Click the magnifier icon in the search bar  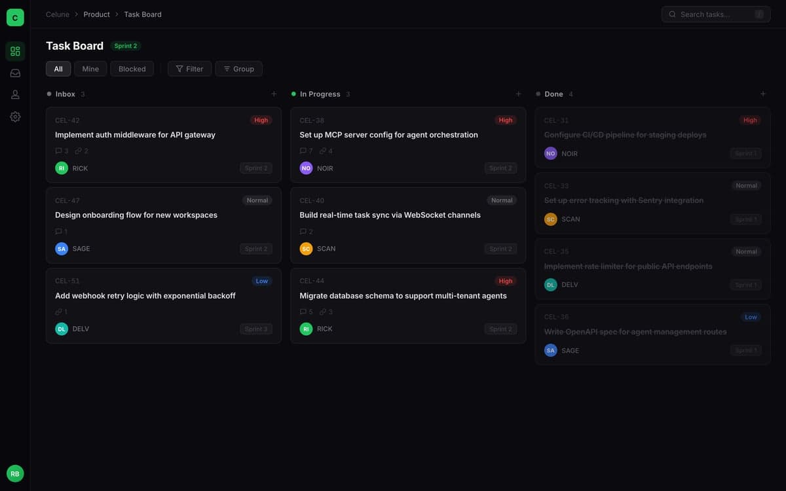(671, 13)
